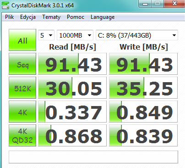
Task: Minimize the CrystalDiskMark window
Action: 145,4
